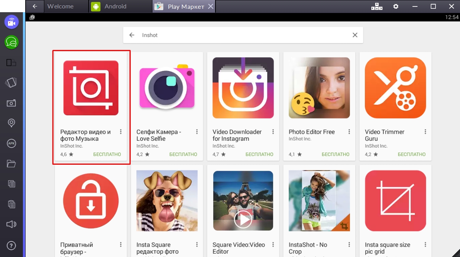Clear the search with the X icon

[355, 35]
